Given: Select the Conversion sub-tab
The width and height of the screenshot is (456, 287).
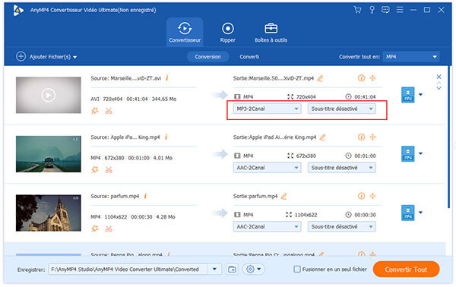Looking at the screenshot, I should [207, 57].
